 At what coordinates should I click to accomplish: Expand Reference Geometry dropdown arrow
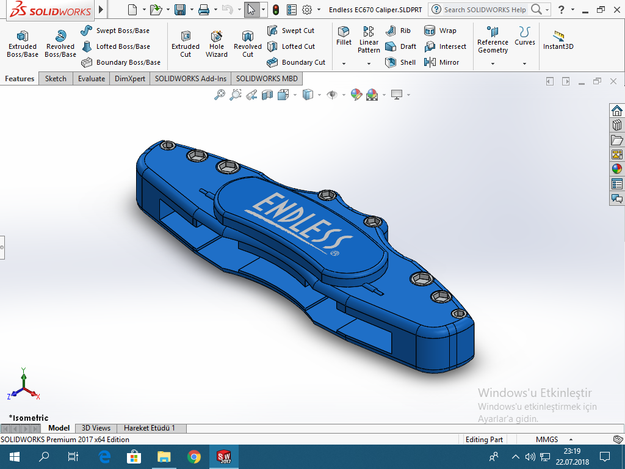(493, 64)
